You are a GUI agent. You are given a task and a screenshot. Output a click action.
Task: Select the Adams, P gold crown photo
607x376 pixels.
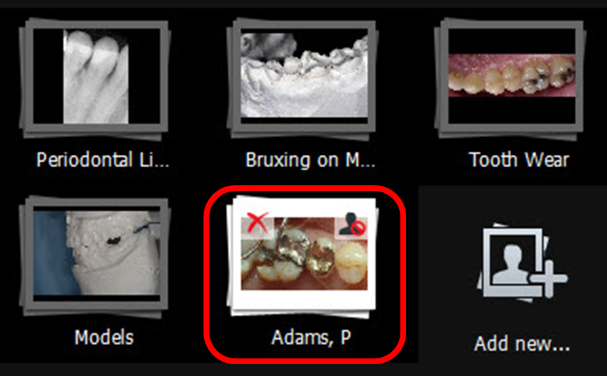point(304,254)
